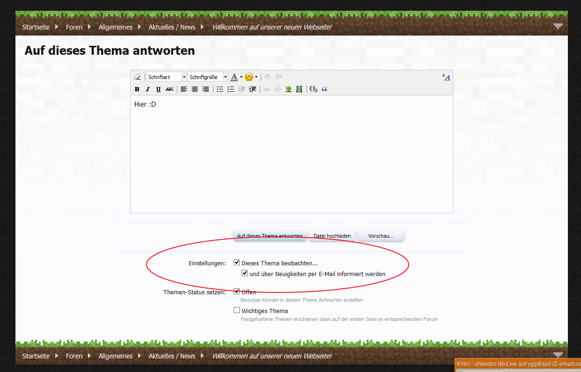This screenshot has height=372, width=581.
Task: Open the smiley dropdown arrow
Action: click(x=256, y=77)
